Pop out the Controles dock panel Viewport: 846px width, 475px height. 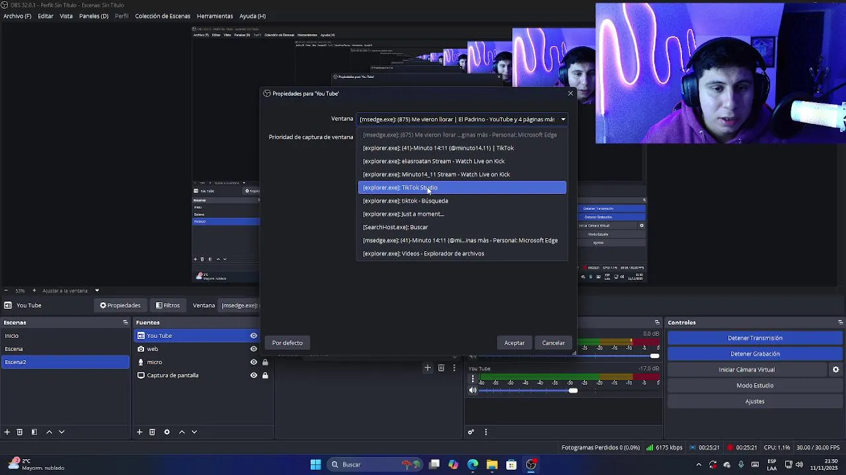[840, 323]
